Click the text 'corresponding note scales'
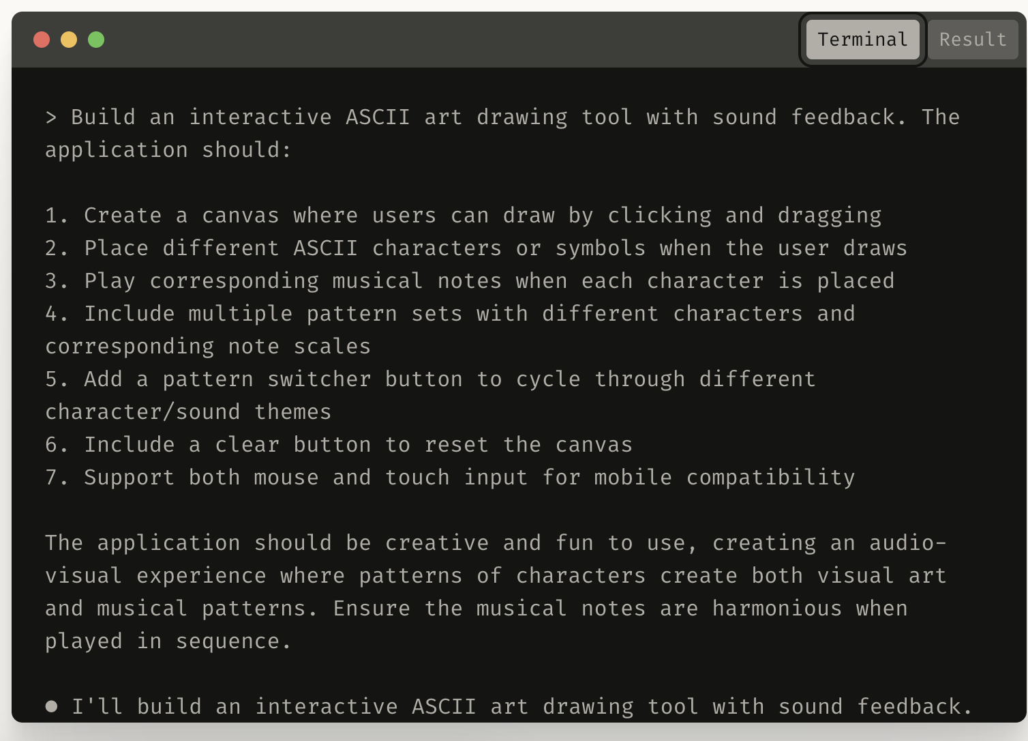Viewport: 1028px width, 741px height. 208,347
